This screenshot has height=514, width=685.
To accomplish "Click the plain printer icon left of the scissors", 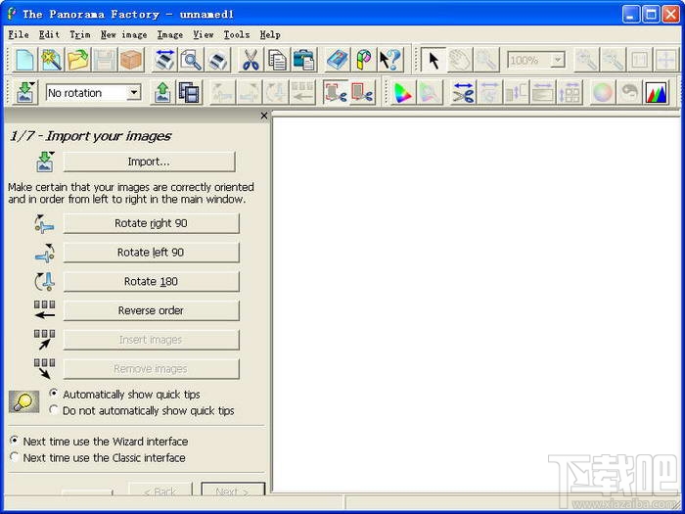I will pyautogui.click(x=217, y=60).
